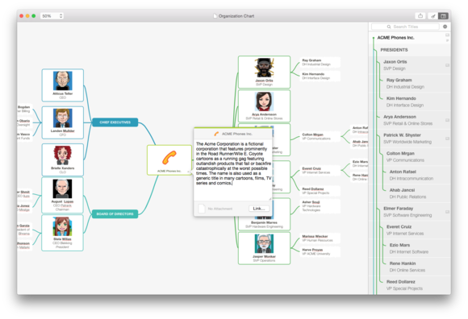Select the August Lopas Chairman node
Screen dimensions: 468x319
63,195
